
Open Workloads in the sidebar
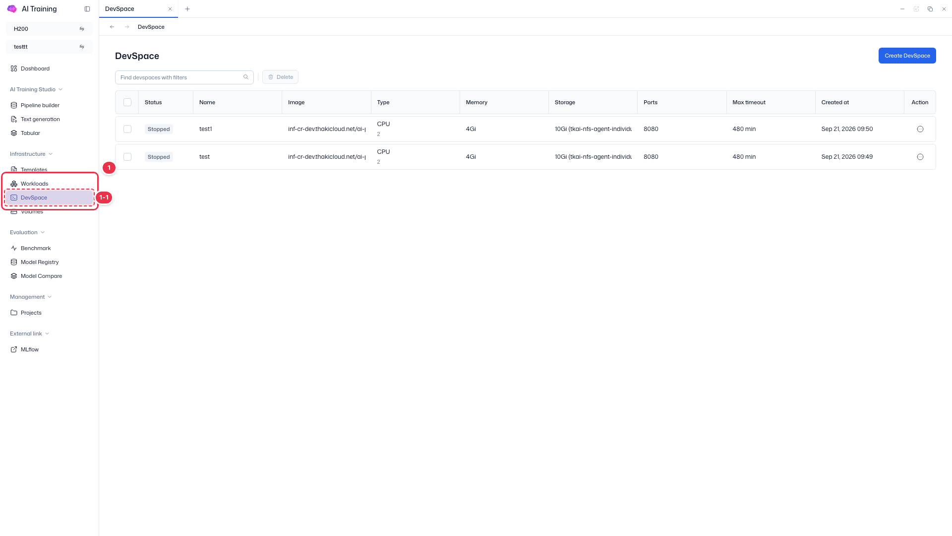pos(34,184)
